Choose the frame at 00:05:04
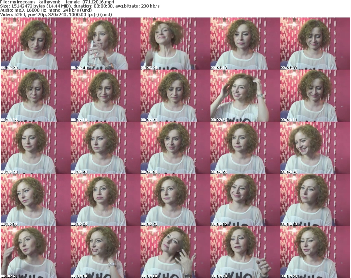The image size is (351, 278). (x=35, y=200)
